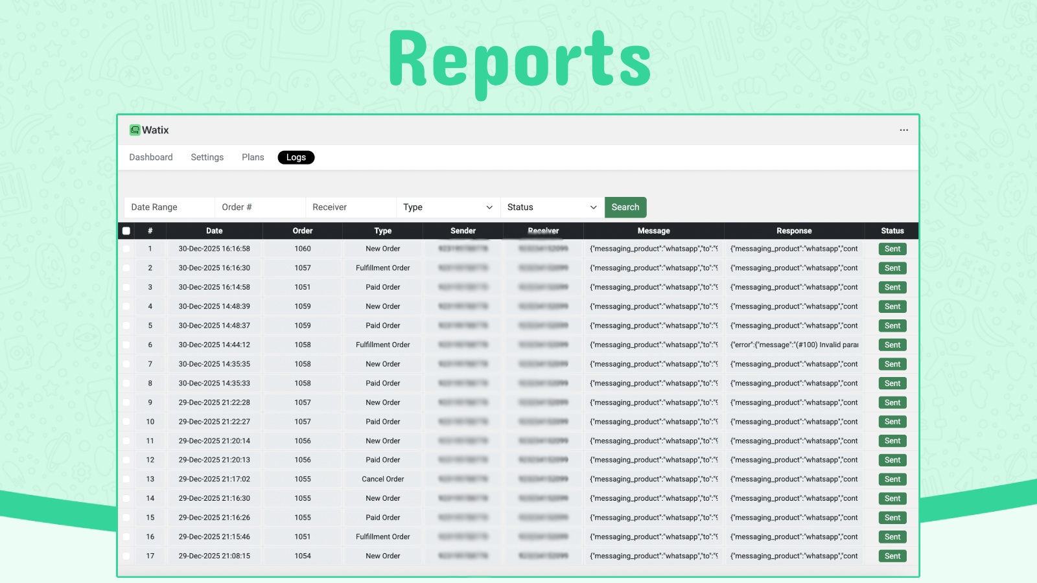1037x583 pixels.
Task: Check the checkbox for the last row
Action: pyautogui.click(x=126, y=556)
